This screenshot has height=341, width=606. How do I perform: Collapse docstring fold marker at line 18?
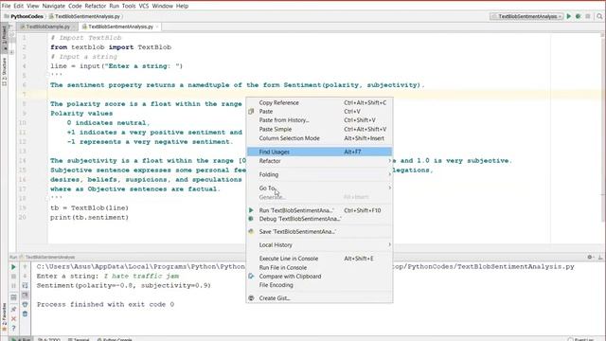48,198
